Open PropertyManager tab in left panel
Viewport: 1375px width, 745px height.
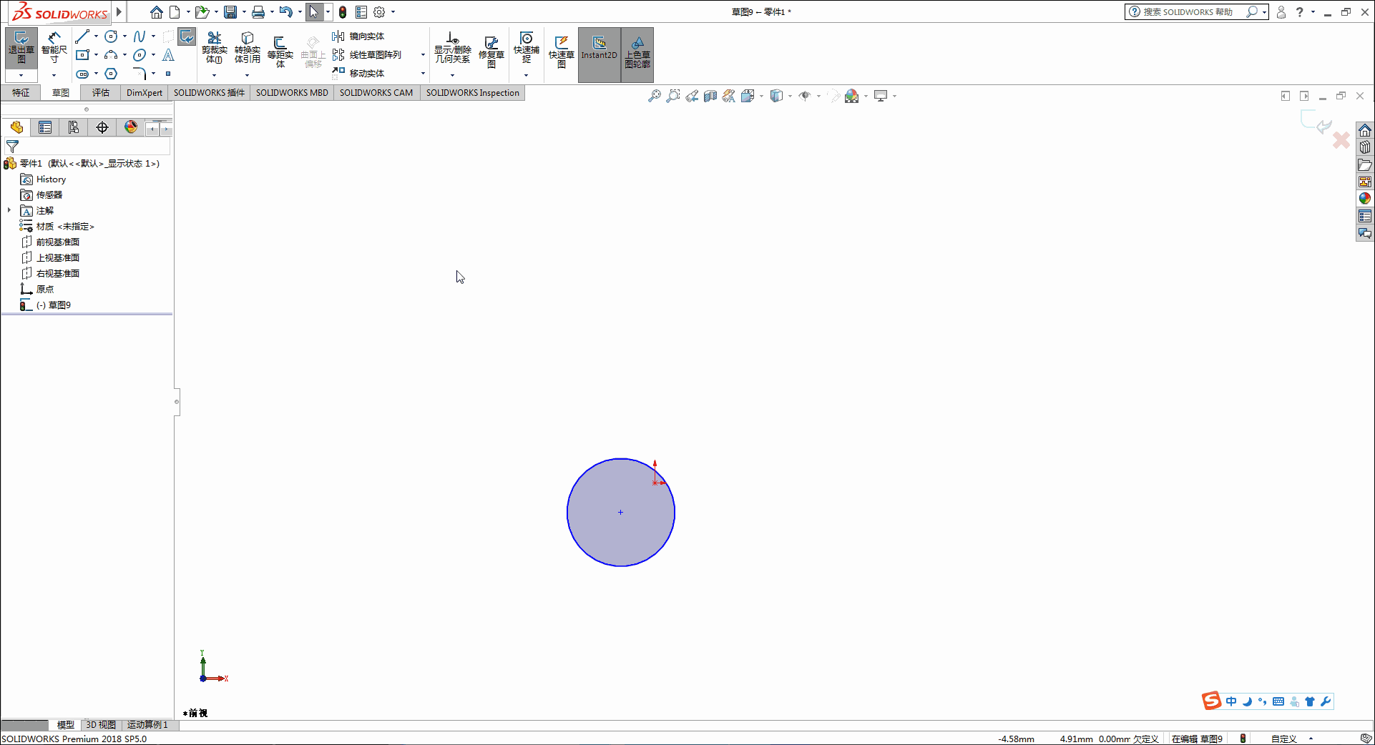click(45, 127)
